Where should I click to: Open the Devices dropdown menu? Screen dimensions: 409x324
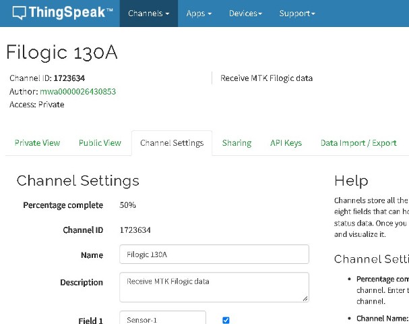point(245,13)
